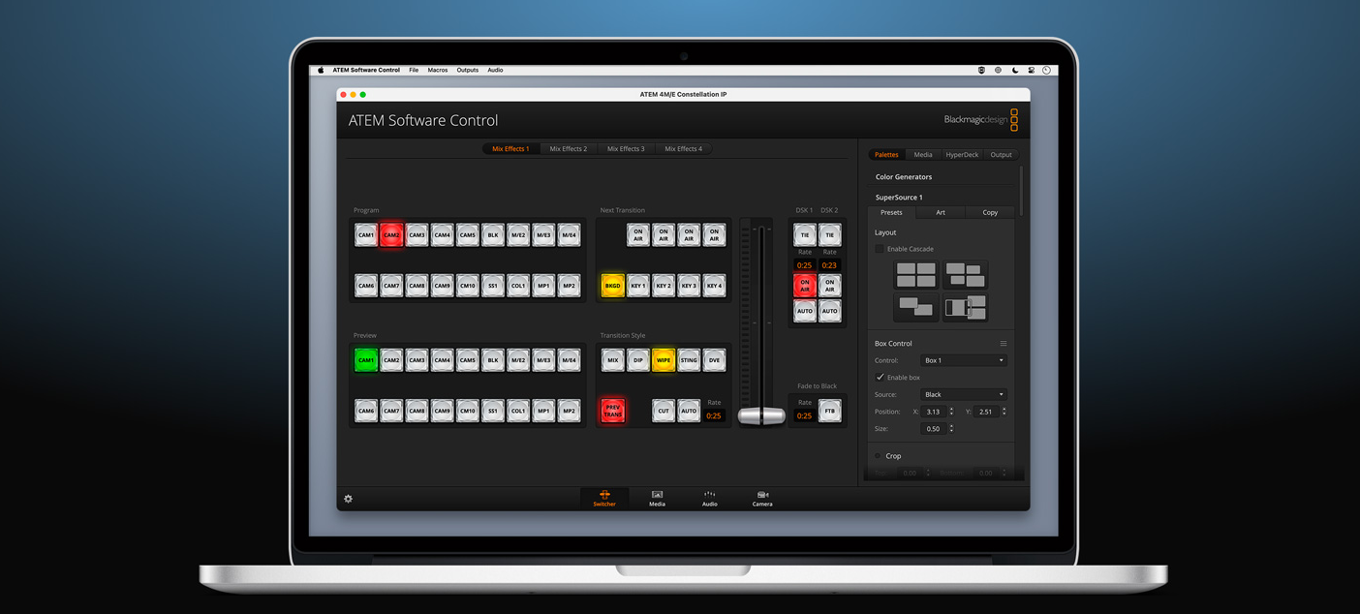Click the settings gear icon
The image size is (1360, 614).
pyautogui.click(x=349, y=499)
